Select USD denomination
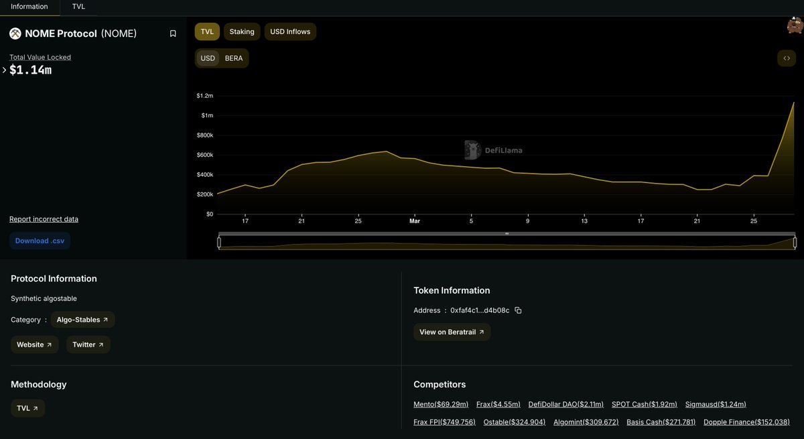Viewport: 804px width, 439px height. (208, 58)
